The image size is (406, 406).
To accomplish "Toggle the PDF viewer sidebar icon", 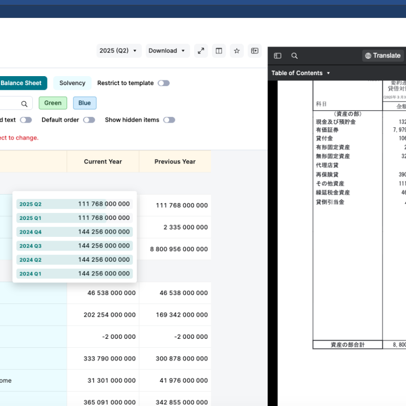I will 278,56.
